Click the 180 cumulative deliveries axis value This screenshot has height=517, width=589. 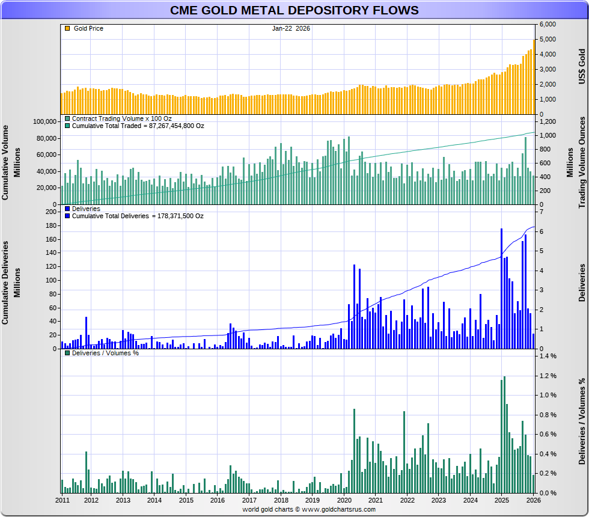(51, 225)
